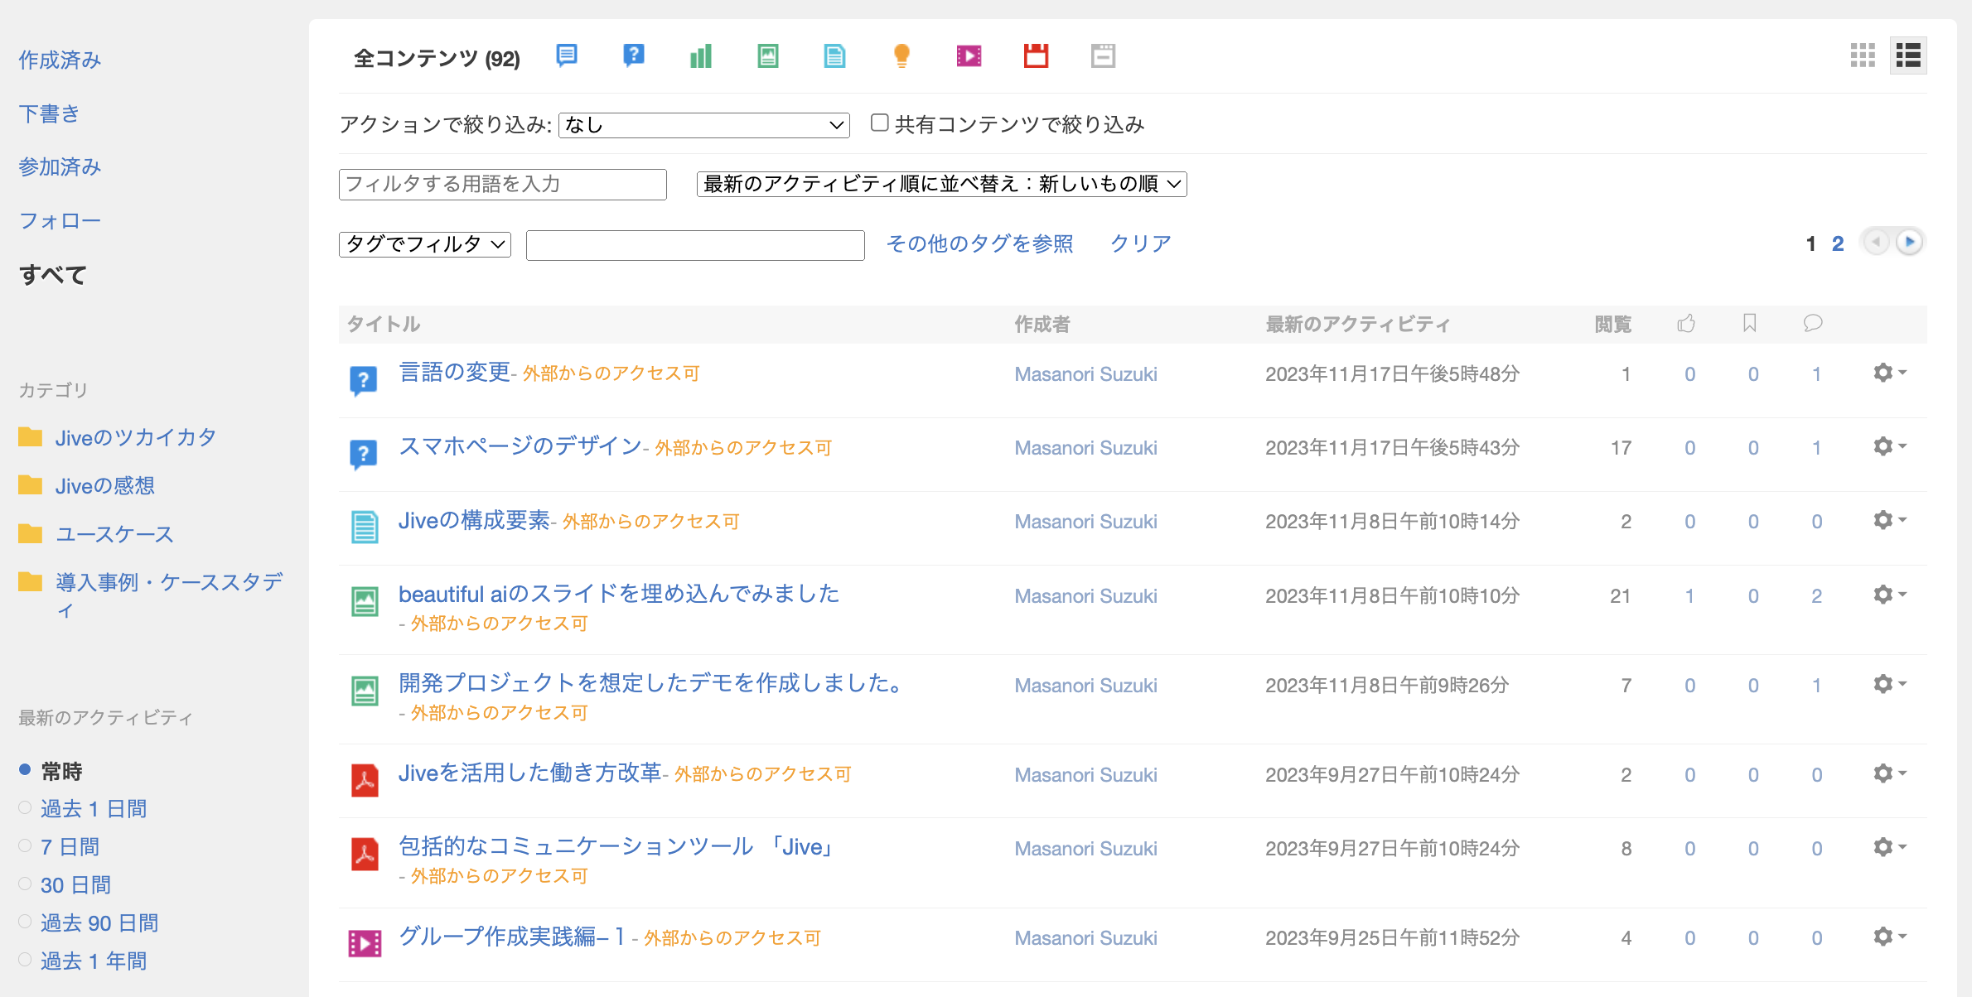Select 過去 1 日間 activity radio
This screenshot has width=1972, height=997.
[x=25, y=807]
